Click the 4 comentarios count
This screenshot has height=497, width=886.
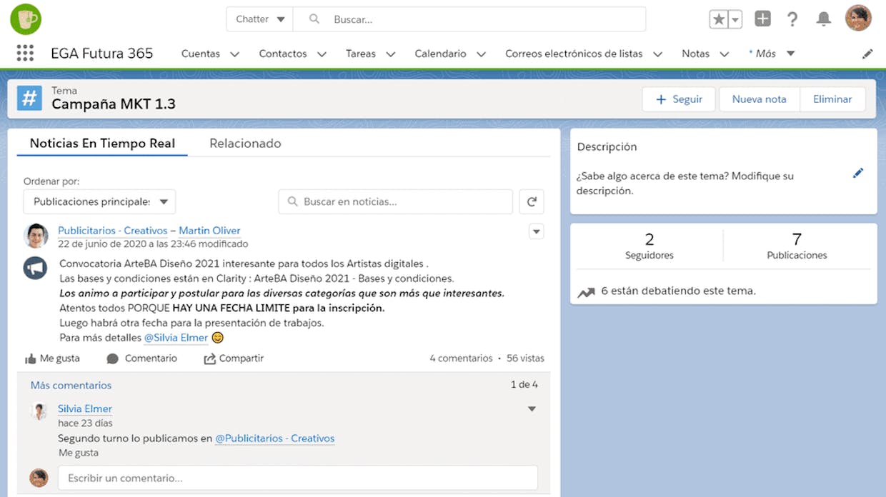point(461,358)
